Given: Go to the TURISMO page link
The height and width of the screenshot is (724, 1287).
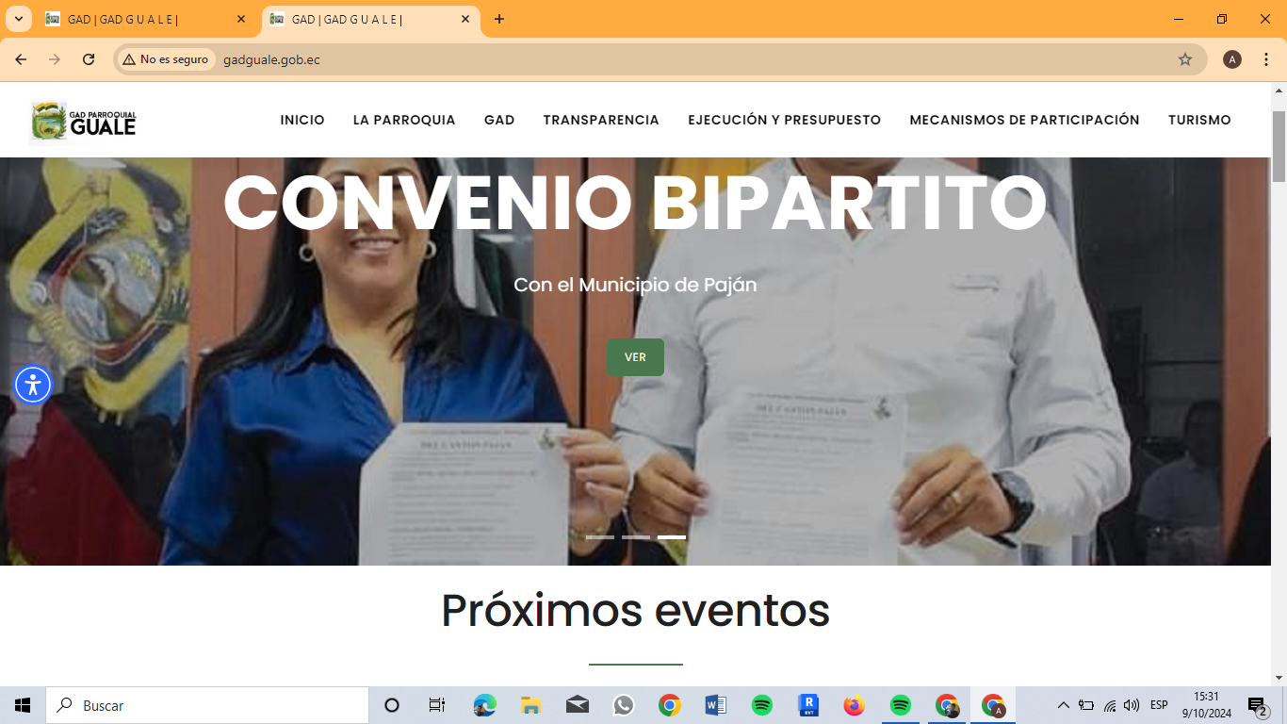Looking at the screenshot, I should click(1199, 120).
